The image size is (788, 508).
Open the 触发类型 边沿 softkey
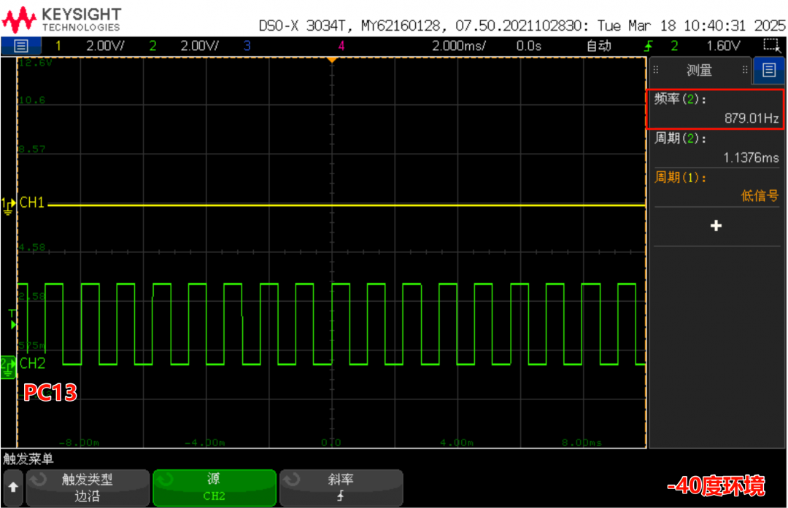coord(88,488)
